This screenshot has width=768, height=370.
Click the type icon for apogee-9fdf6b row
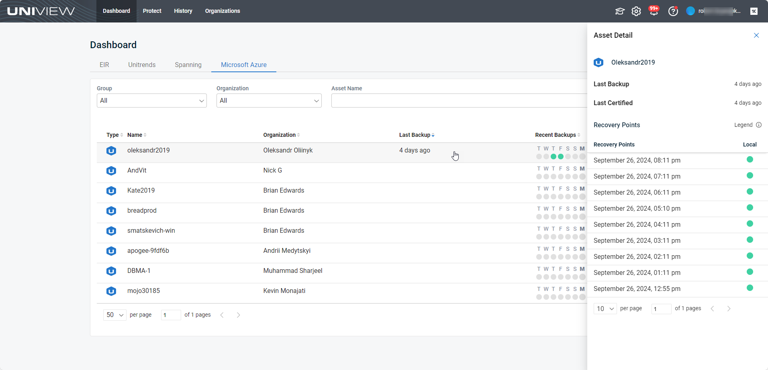pyautogui.click(x=111, y=251)
